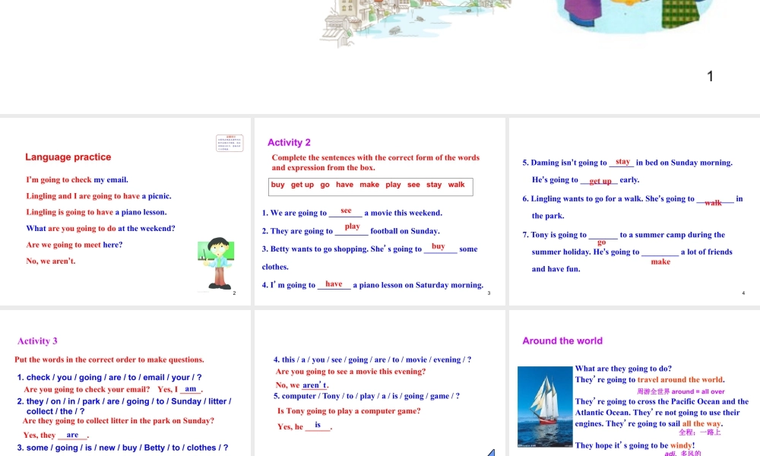
Task: Click the blank with 'stay' in sentence 5
Action: click(x=622, y=162)
